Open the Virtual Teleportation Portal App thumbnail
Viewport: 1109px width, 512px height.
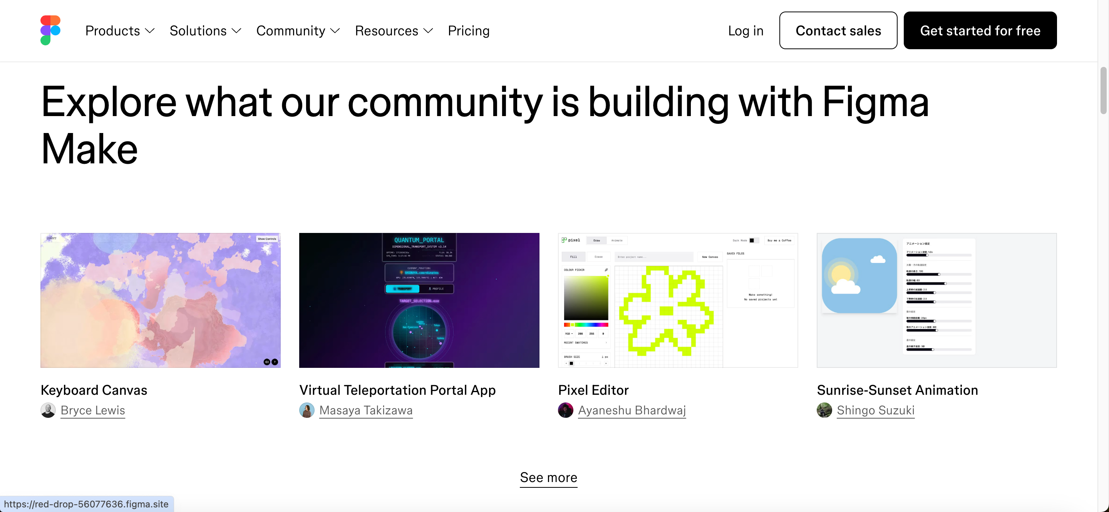419,300
